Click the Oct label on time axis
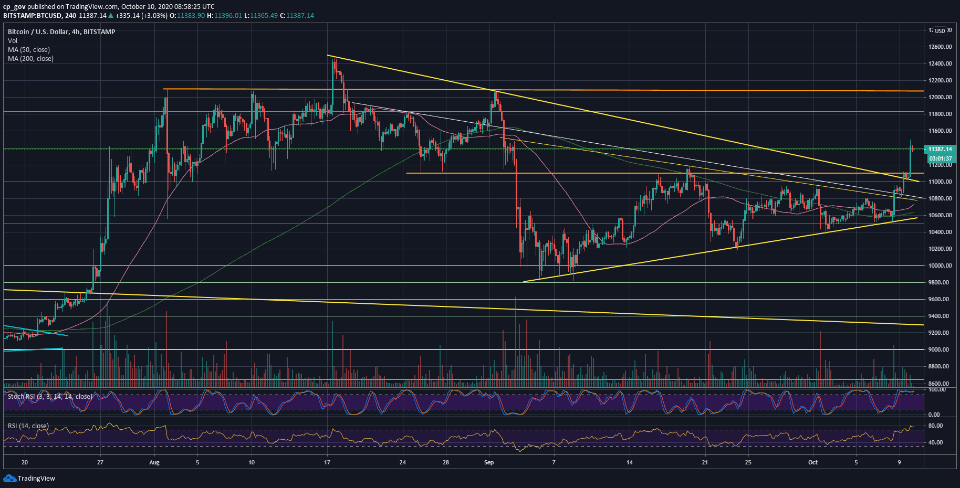This screenshot has width=960, height=488. (813, 462)
